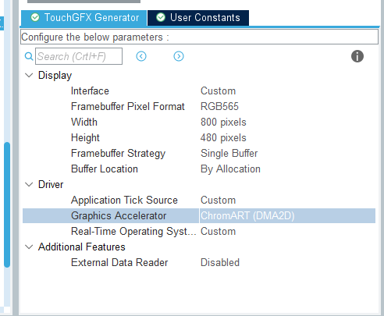Click the green check on User Constants tab
The width and height of the screenshot is (384, 316).
161,17
